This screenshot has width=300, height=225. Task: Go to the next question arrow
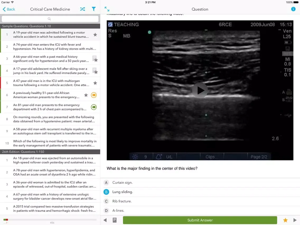(x=295, y=220)
